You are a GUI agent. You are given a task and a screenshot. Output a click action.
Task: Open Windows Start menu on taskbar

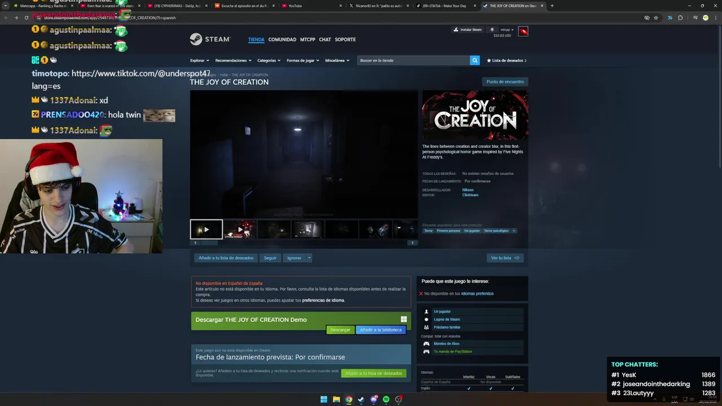(324, 399)
